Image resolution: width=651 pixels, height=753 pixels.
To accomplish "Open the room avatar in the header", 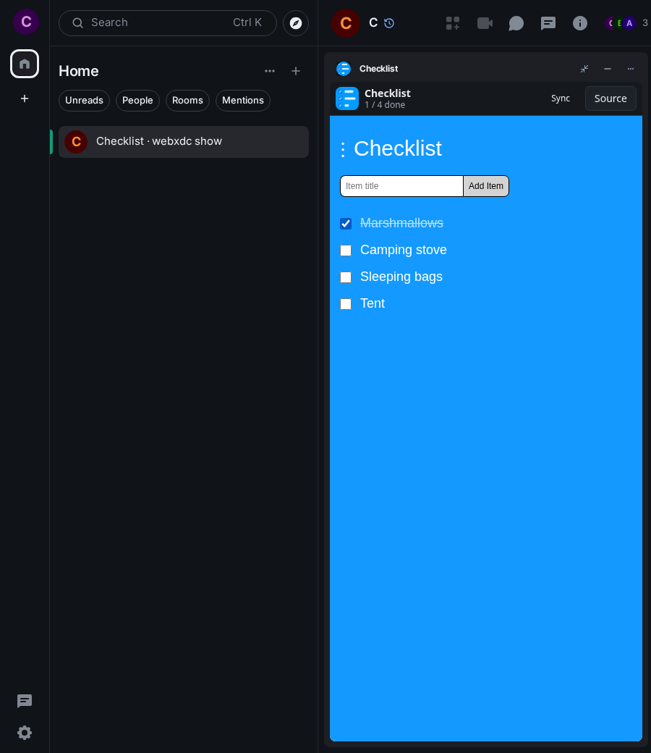I will tap(346, 23).
